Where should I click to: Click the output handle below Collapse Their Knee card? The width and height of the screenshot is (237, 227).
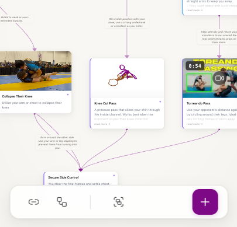[35, 114]
